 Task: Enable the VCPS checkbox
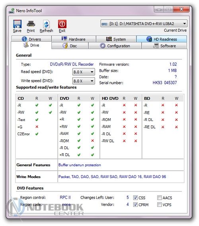click(159, 205)
